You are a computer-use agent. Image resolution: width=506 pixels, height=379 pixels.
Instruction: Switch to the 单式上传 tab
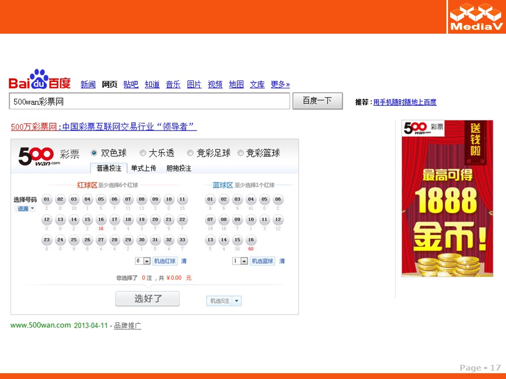pos(143,168)
